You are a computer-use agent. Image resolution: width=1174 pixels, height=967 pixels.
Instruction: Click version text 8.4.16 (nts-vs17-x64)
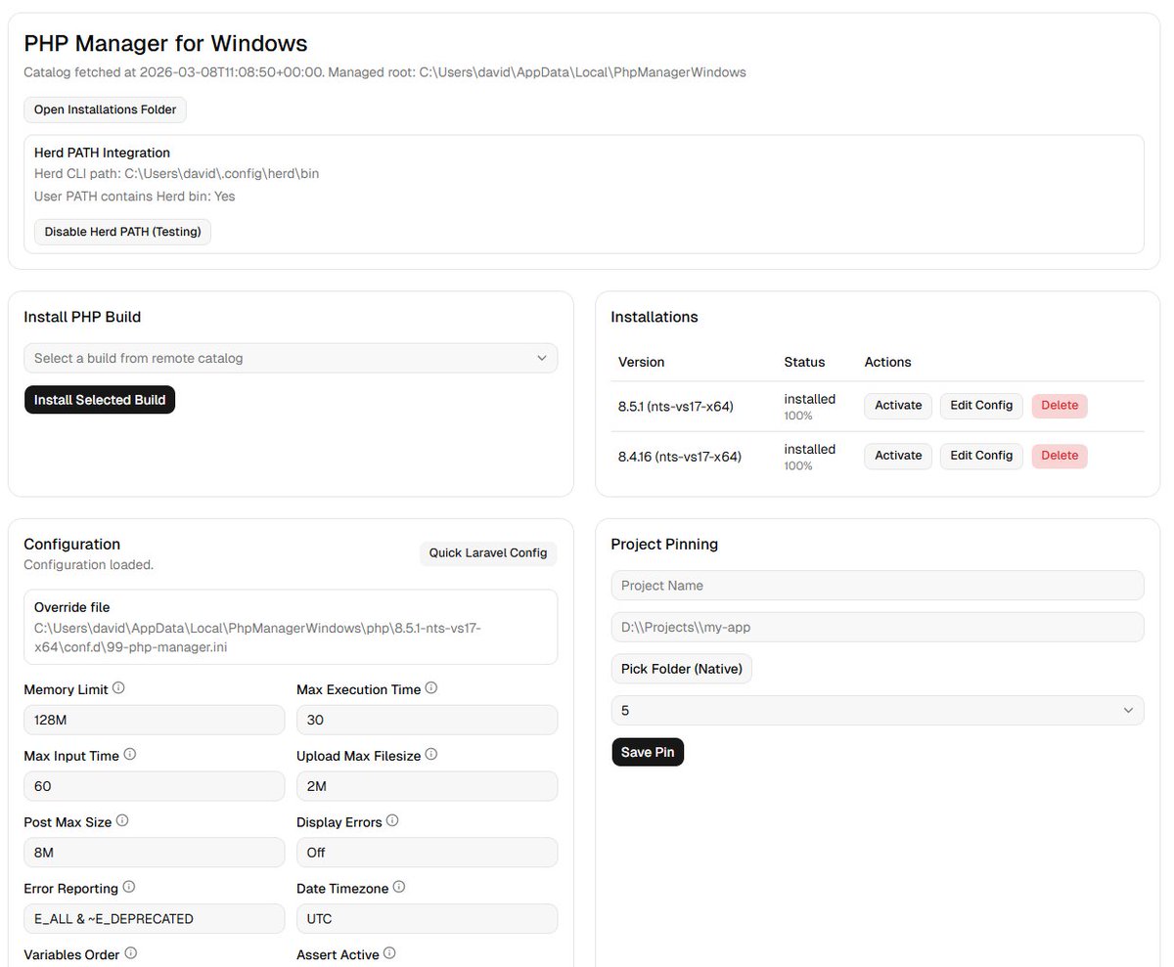(680, 457)
